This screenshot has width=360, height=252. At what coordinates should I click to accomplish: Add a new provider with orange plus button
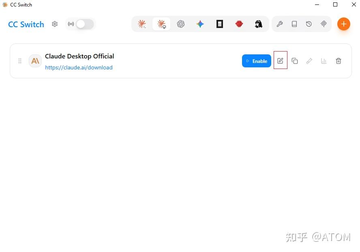343,24
